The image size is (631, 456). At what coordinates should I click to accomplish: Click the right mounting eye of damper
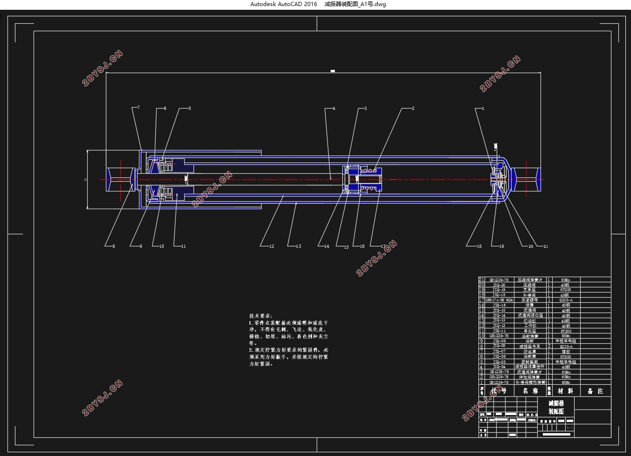point(527,179)
